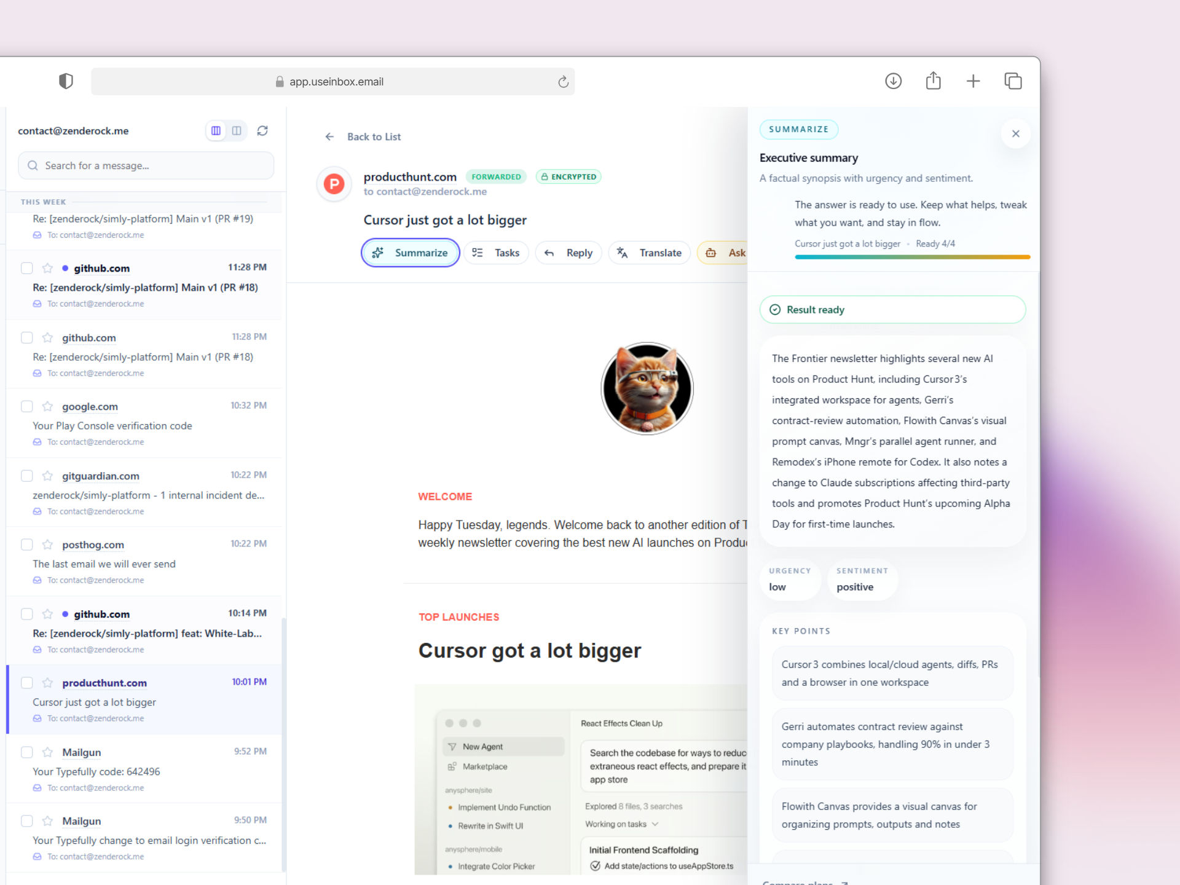This screenshot has width=1180, height=885.
Task: Open a new tab with the plus icon
Action: pos(973,81)
